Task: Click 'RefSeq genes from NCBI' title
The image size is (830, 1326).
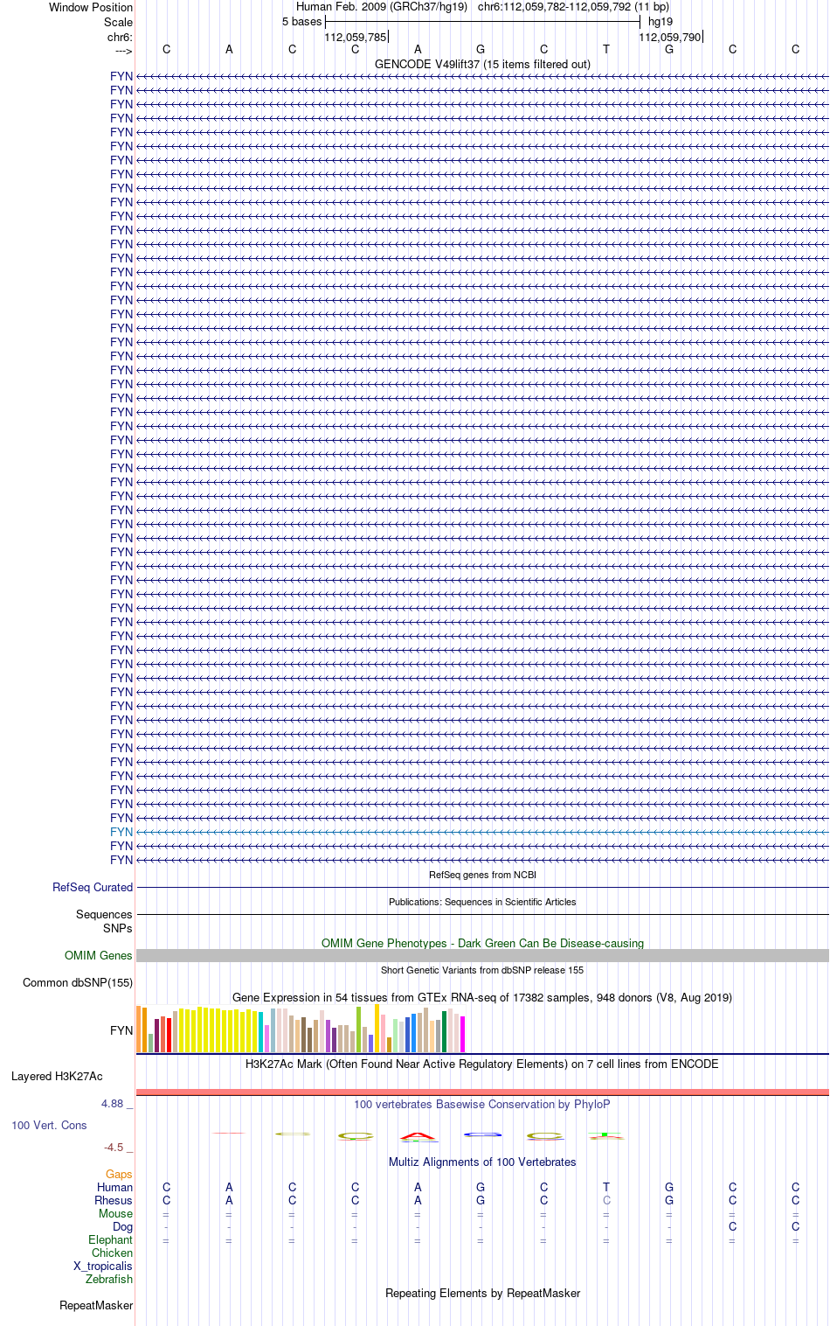Action: click(x=482, y=875)
